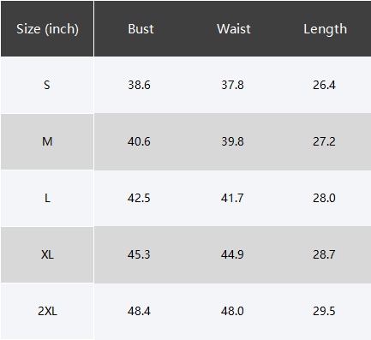The height and width of the screenshot is (340, 371).
Task: Choose the 2XL size row label
Action: pyautogui.click(x=47, y=311)
